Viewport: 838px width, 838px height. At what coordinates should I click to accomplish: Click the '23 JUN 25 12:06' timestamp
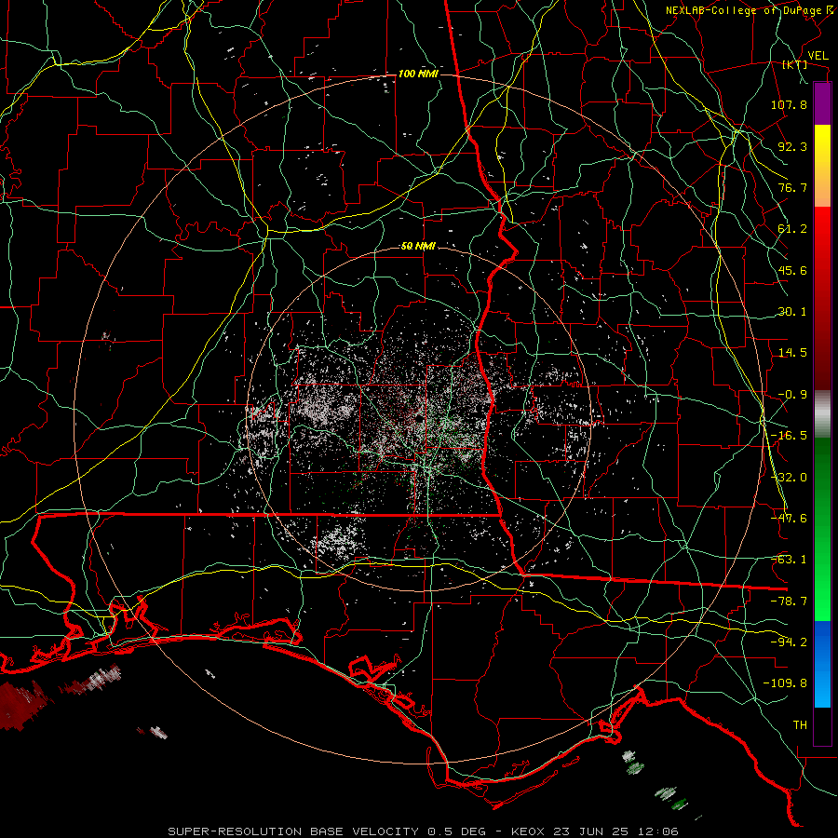[615, 831]
